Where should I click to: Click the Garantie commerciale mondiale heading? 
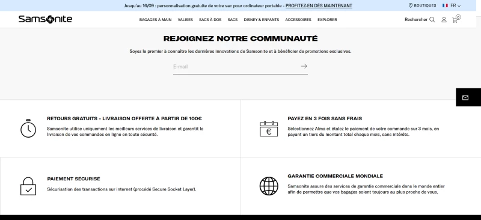[335, 176]
